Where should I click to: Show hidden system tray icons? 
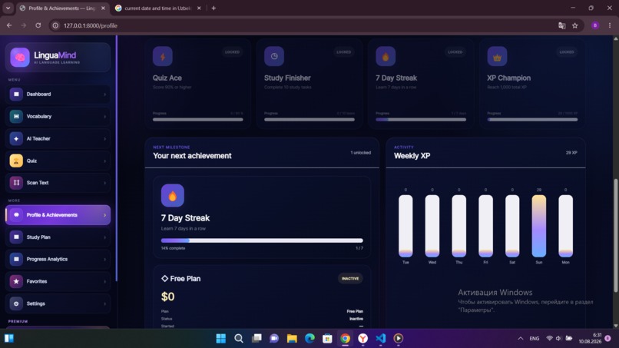pyautogui.click(x=520, y=338)
